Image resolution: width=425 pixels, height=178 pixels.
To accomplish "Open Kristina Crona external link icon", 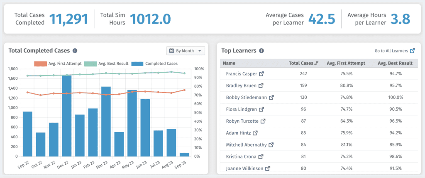I will point(261,157).
